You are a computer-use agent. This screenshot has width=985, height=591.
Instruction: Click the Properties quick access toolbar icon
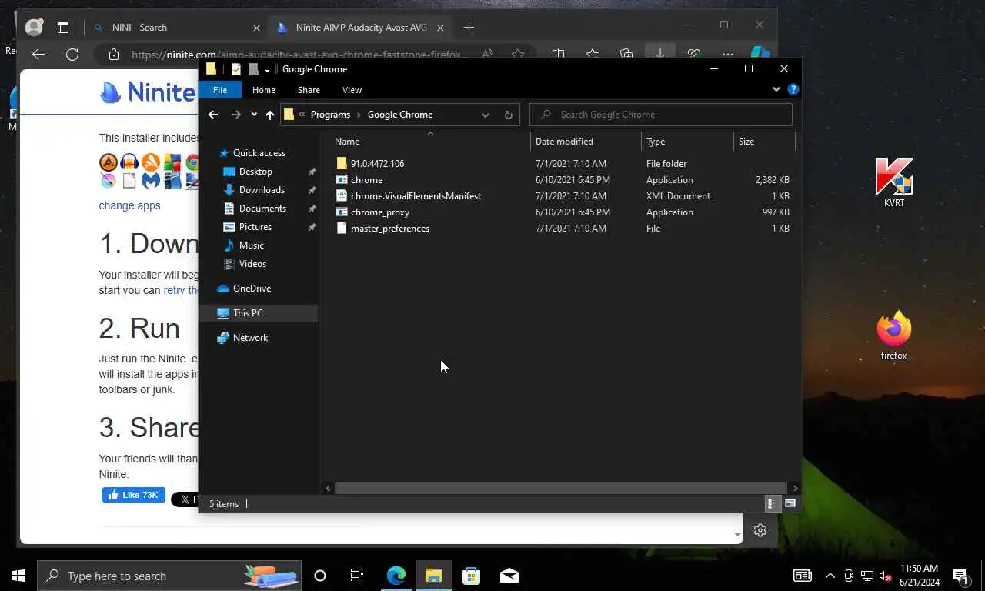(236, 69)
